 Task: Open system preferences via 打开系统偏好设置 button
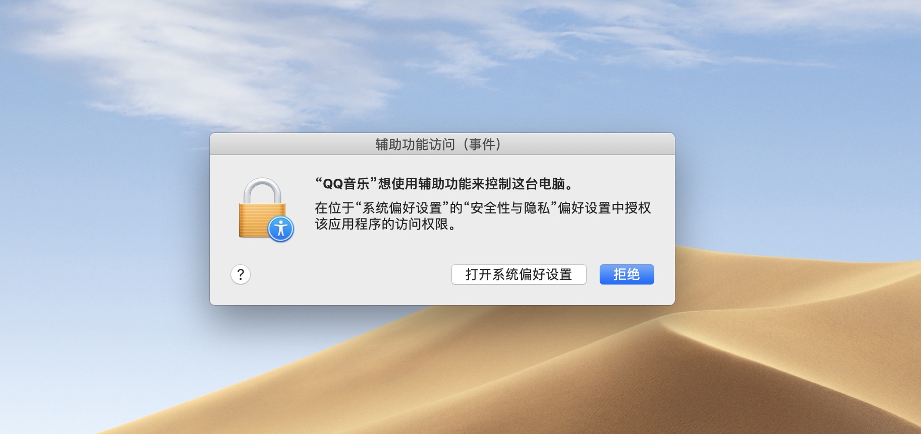click(x=519, y=274)
